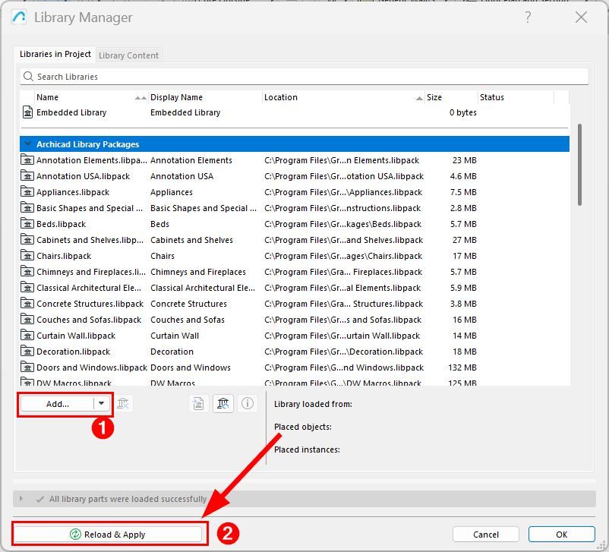Viewport: 609px width, 552px height.
Task: Focus the Search Libraries field
Action: tap(304, 76)
